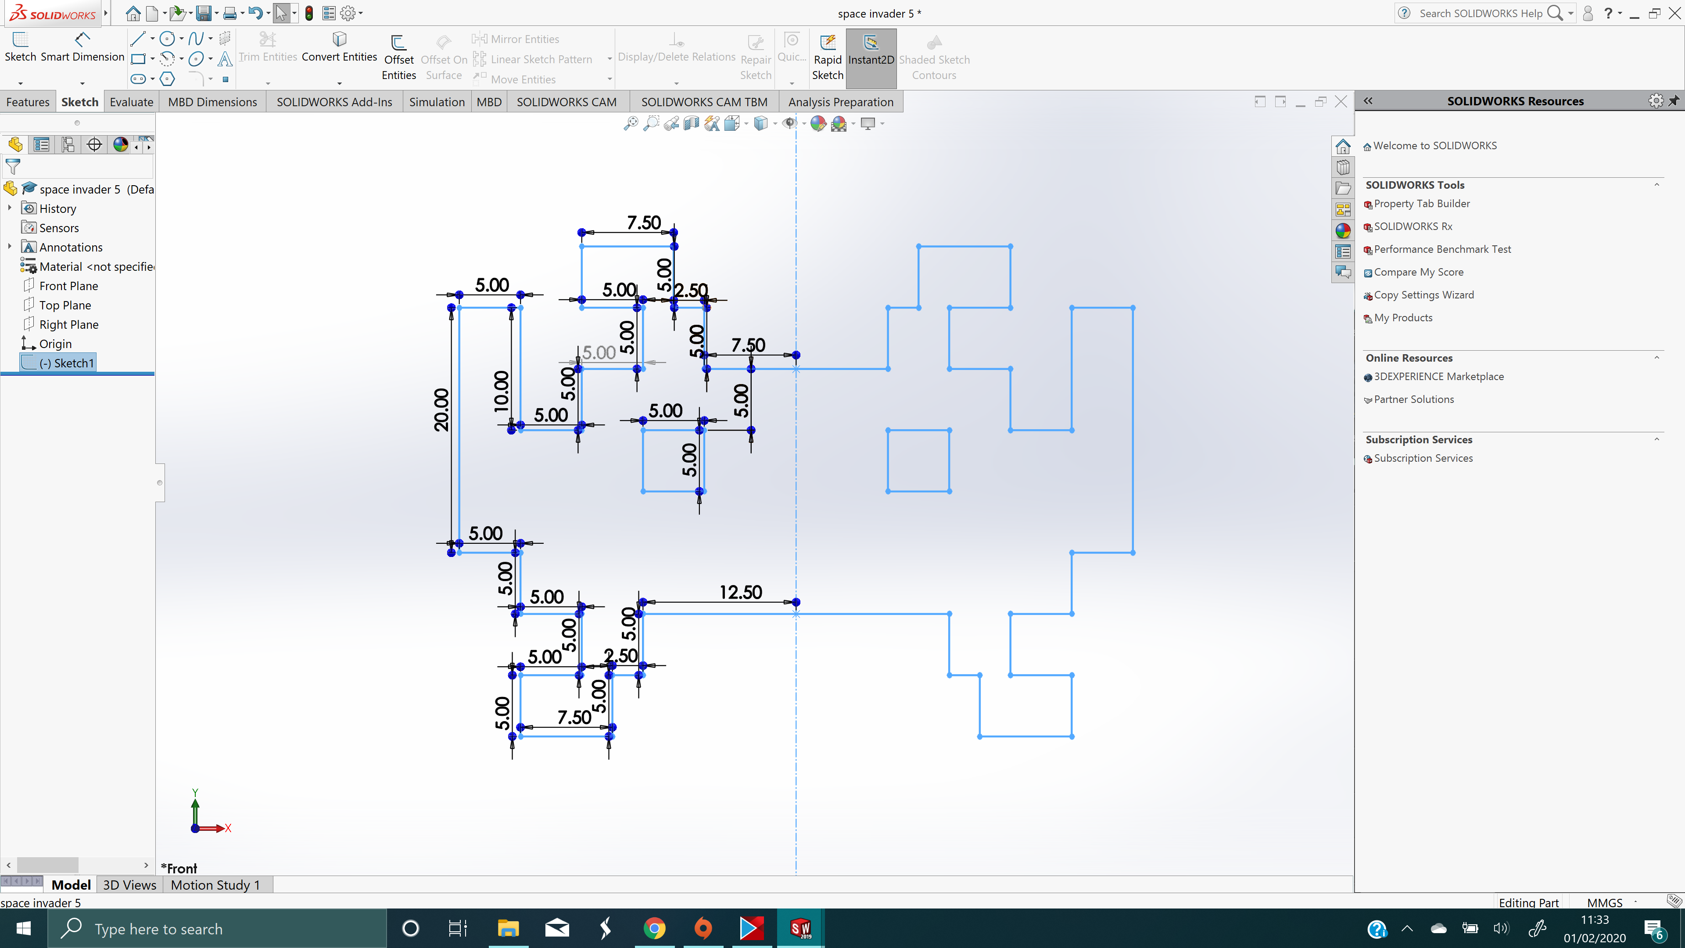
Task: Click Edit Appearance color ball icon
Action: [817, 123]
